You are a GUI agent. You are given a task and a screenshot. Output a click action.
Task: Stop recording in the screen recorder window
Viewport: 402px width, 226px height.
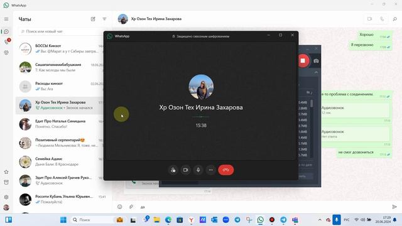[x=303, y=61]
